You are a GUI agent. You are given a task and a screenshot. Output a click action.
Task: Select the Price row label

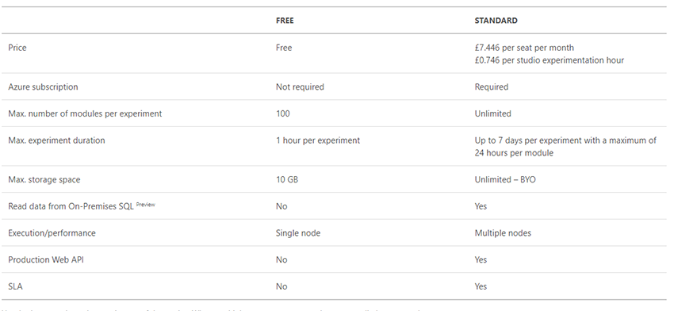click(x=17, y=48)
